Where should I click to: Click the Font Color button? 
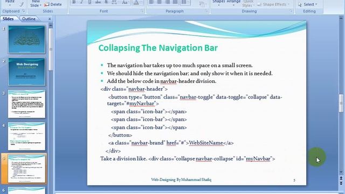tap(136, 2)
